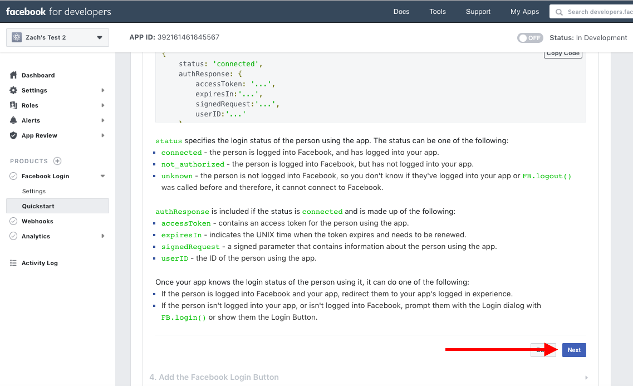The image size is (633, 386).
Task: Click the Analytics checkmark icon
Action: pos(13,236)
